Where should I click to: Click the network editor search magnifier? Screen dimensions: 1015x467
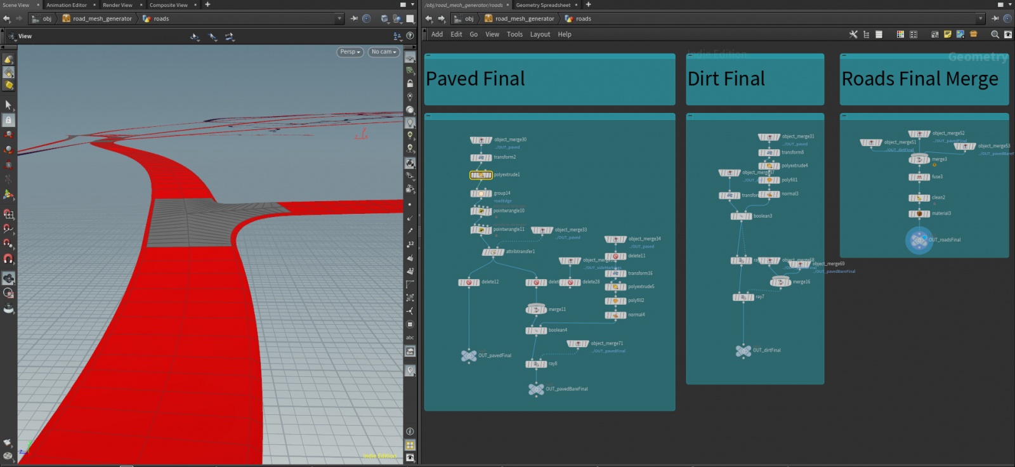pyautogui.click(x=995, y=34)
